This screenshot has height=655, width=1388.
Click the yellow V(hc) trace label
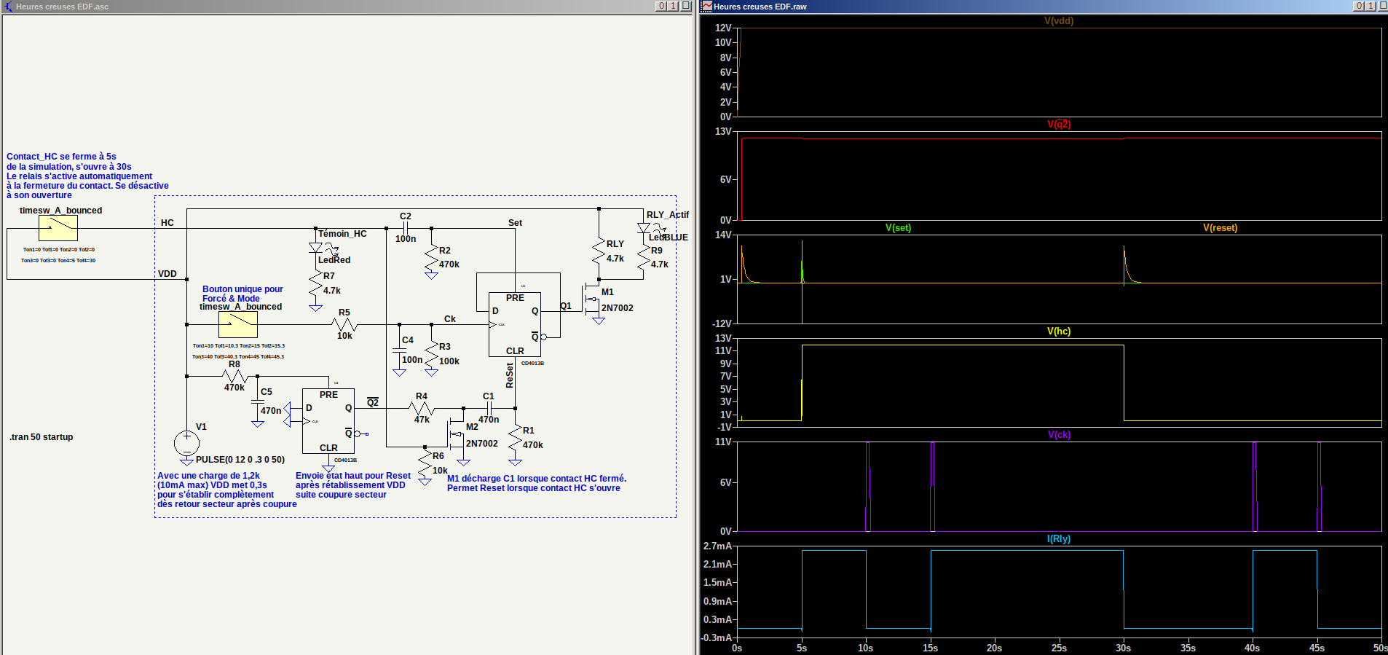(1058, 332)
